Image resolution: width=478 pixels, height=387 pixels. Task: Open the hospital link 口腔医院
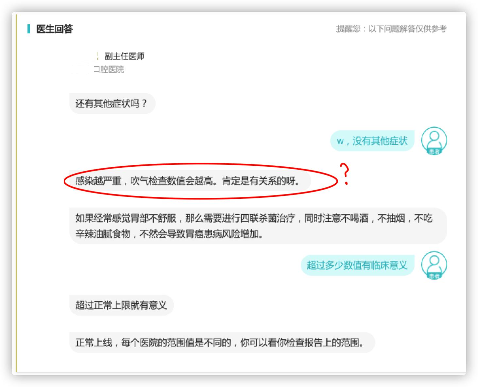pyautogui.click(x=108, y=69)
